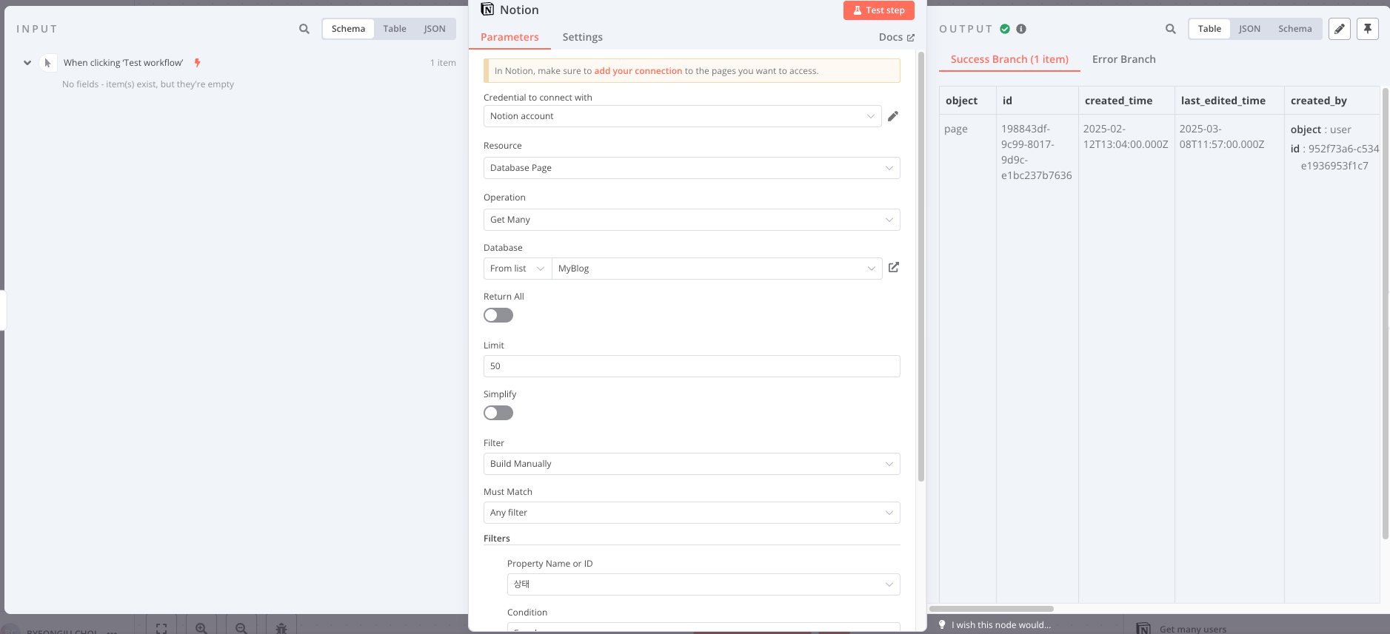Image resolution: width=1390 pixels, height=634 pixels.
Task: Click the 'Get many users' node label on the canvas
Action: tap(1192, 629)
